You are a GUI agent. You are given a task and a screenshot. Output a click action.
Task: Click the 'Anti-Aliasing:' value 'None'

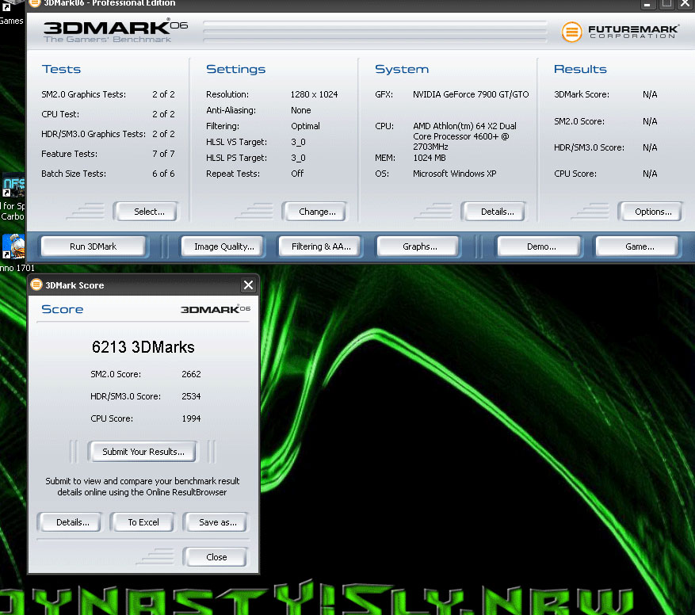coord(300,110)
